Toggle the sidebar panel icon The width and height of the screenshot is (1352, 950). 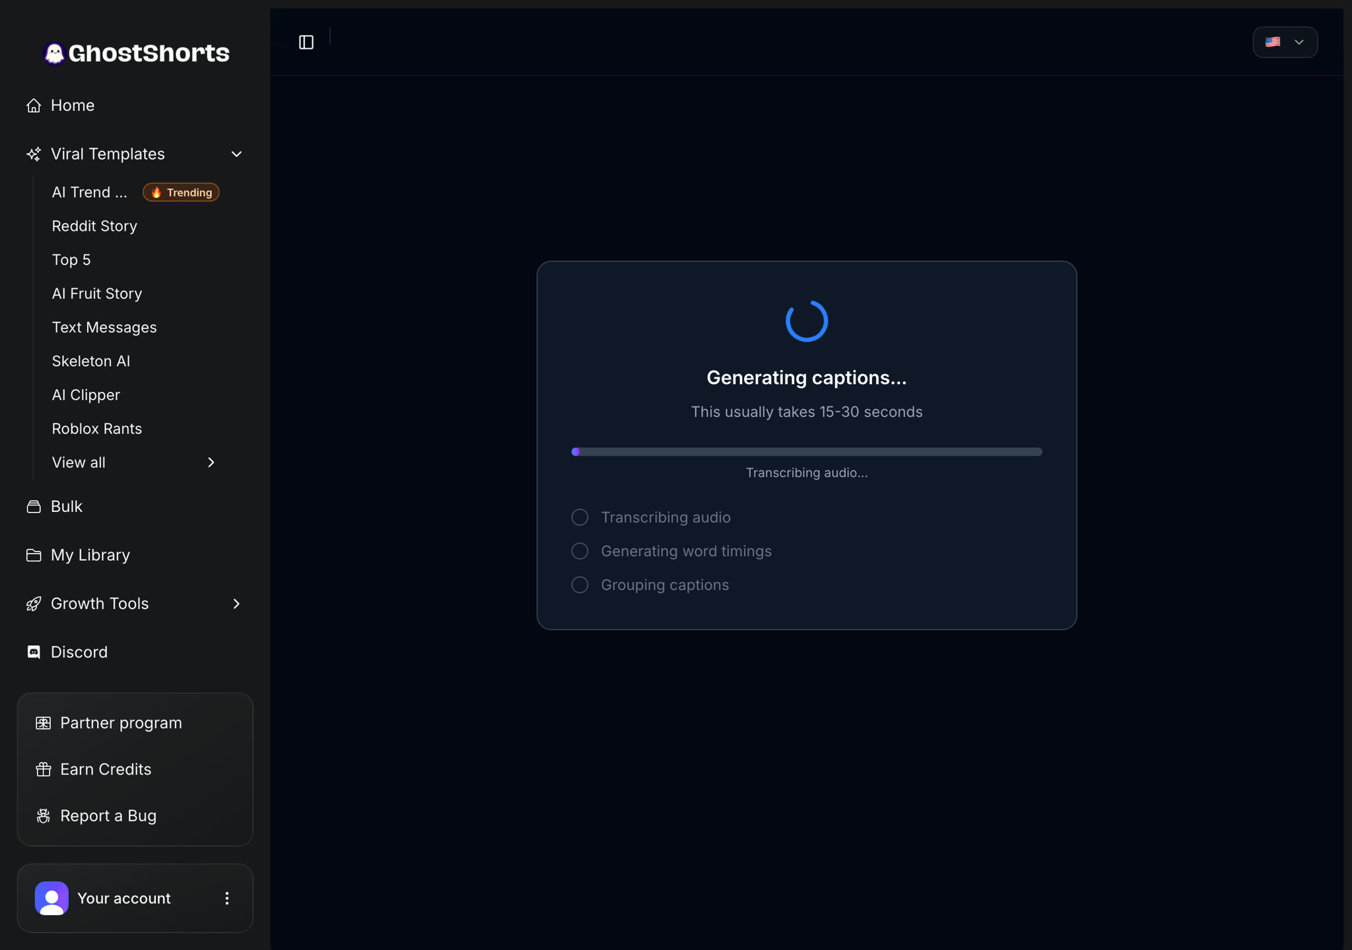pyautogui.click(x=306, y=42)
